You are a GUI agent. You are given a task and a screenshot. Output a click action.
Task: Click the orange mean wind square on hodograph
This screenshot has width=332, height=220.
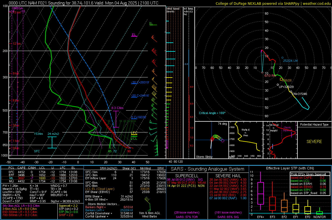281,79
